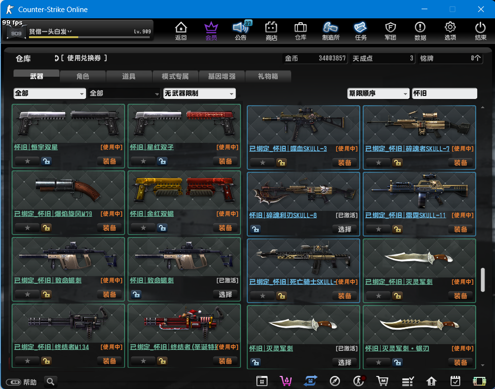Open the 军团 clan shield icon
This screenshot has height=389, width=495.
click(391, 31)
